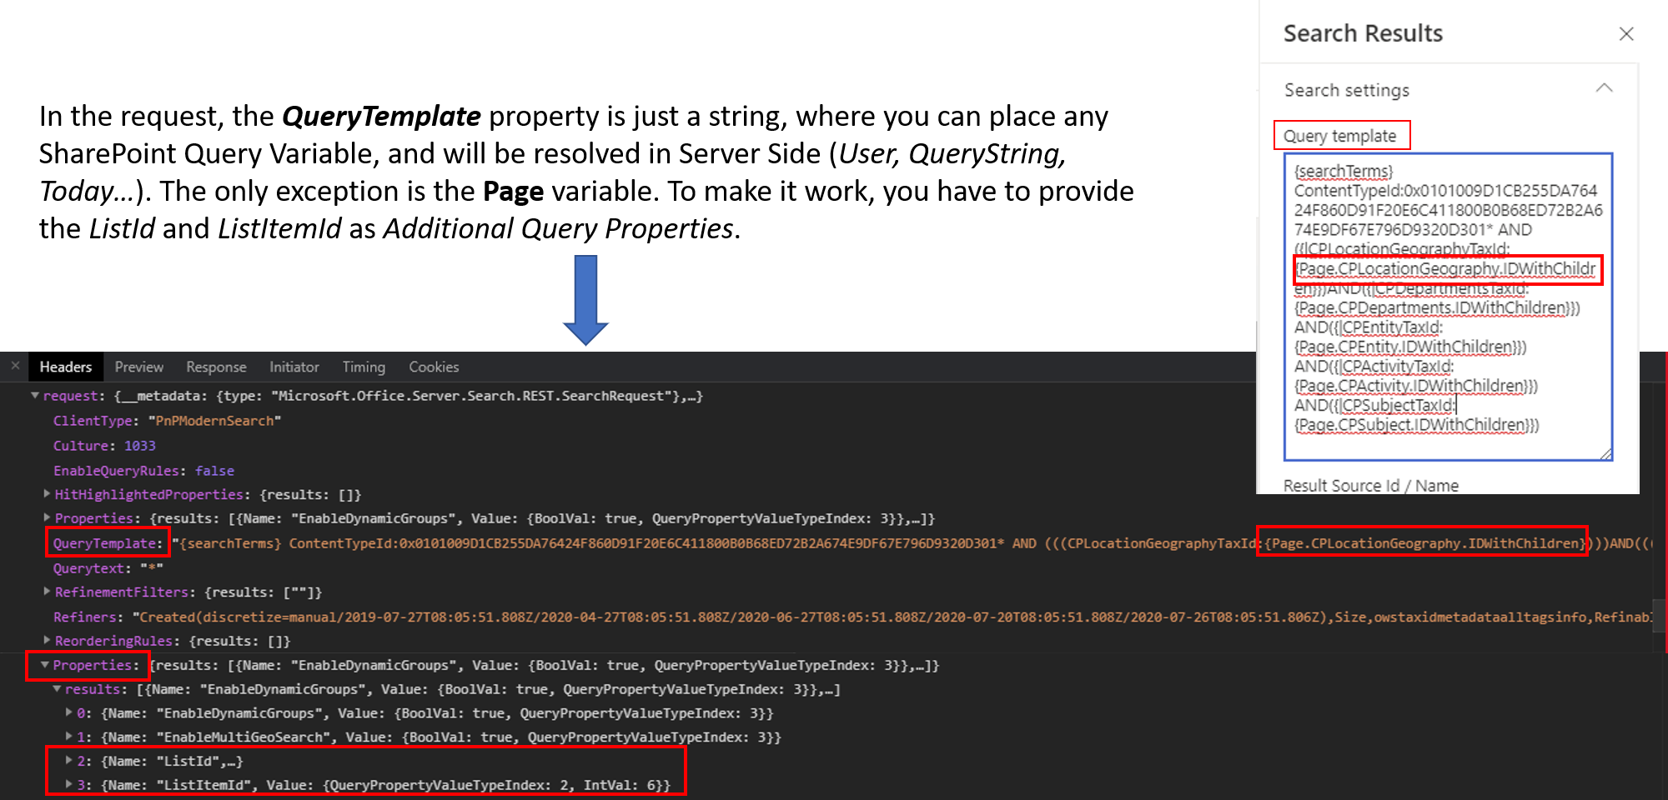Select the Refiners property line
The image size is (1668, 800).
click(852, 617)
